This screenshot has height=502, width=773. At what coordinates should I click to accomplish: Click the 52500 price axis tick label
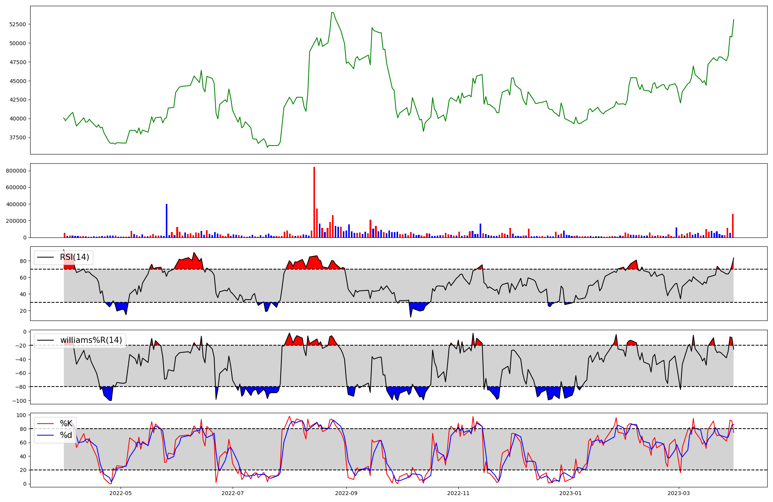click(17, 24)
